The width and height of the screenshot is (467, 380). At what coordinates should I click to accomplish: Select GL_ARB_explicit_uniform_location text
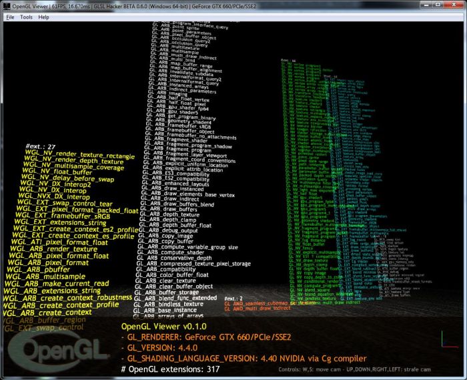(x=185, y=164)
